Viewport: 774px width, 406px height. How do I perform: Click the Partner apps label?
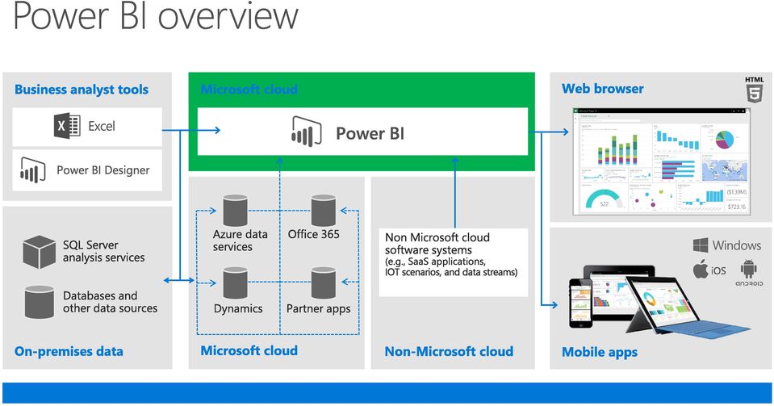(318, 308)
